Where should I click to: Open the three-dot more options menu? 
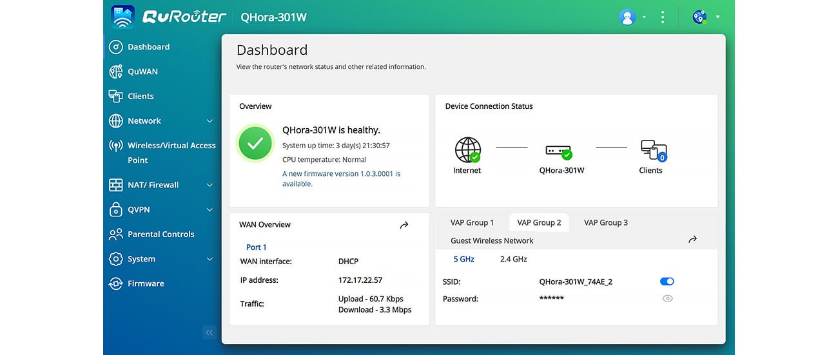662,17
